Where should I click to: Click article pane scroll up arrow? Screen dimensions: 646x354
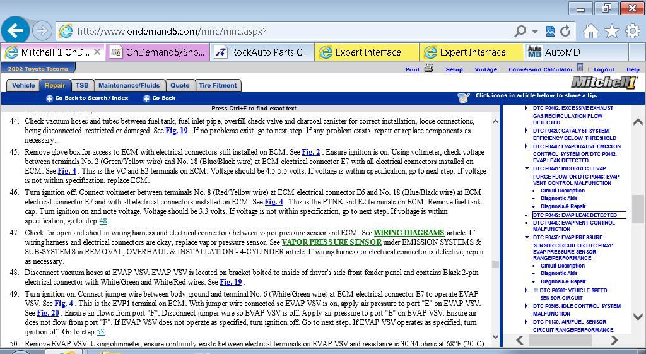coord(496,122)
